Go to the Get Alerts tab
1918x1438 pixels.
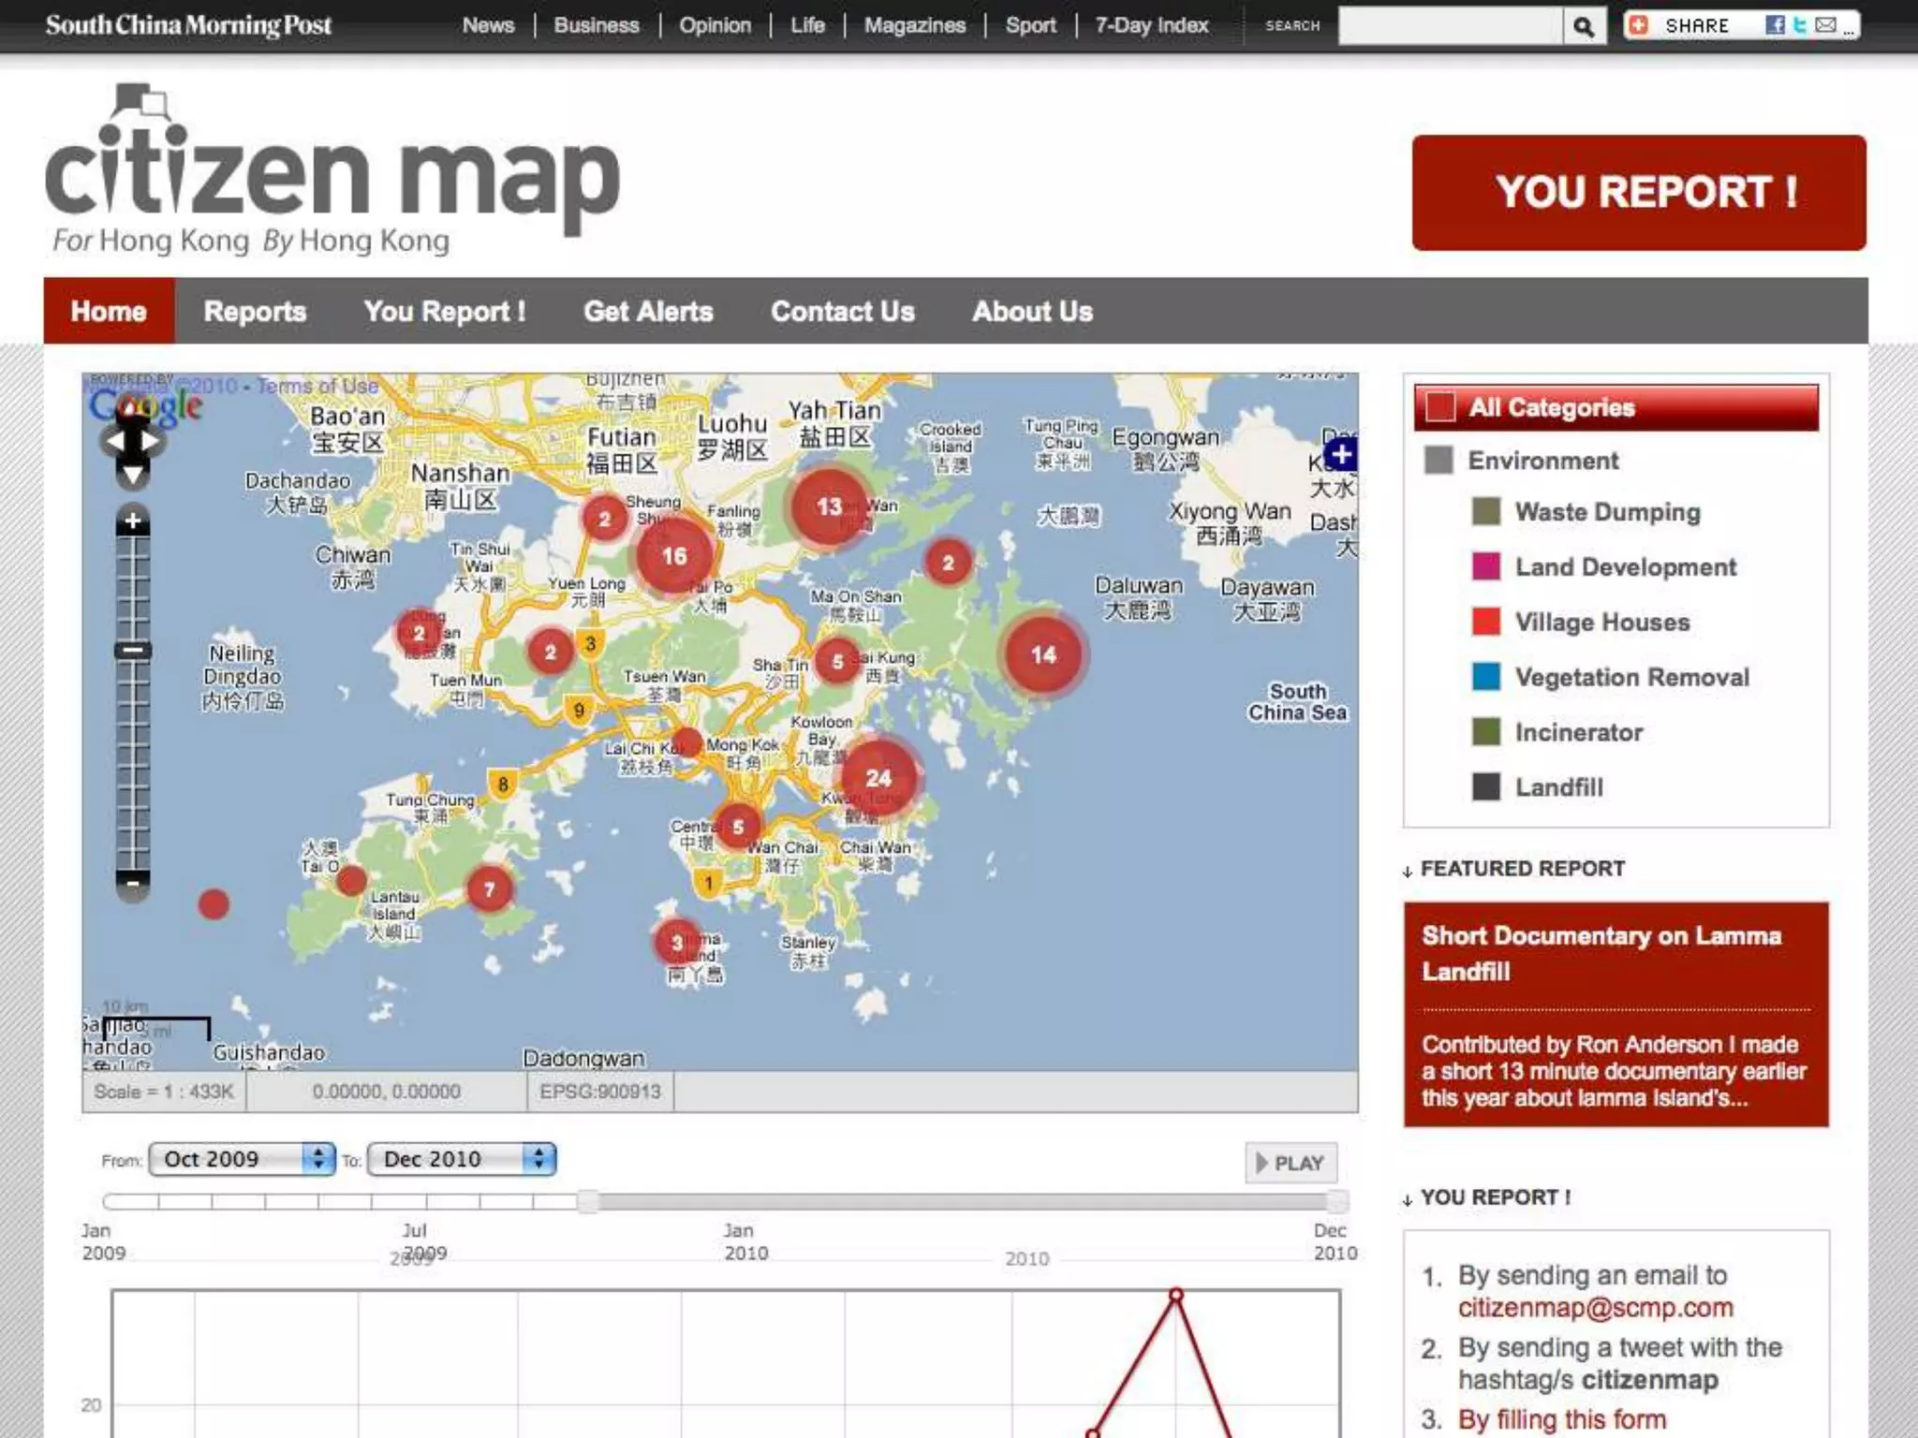coord(648,312)
